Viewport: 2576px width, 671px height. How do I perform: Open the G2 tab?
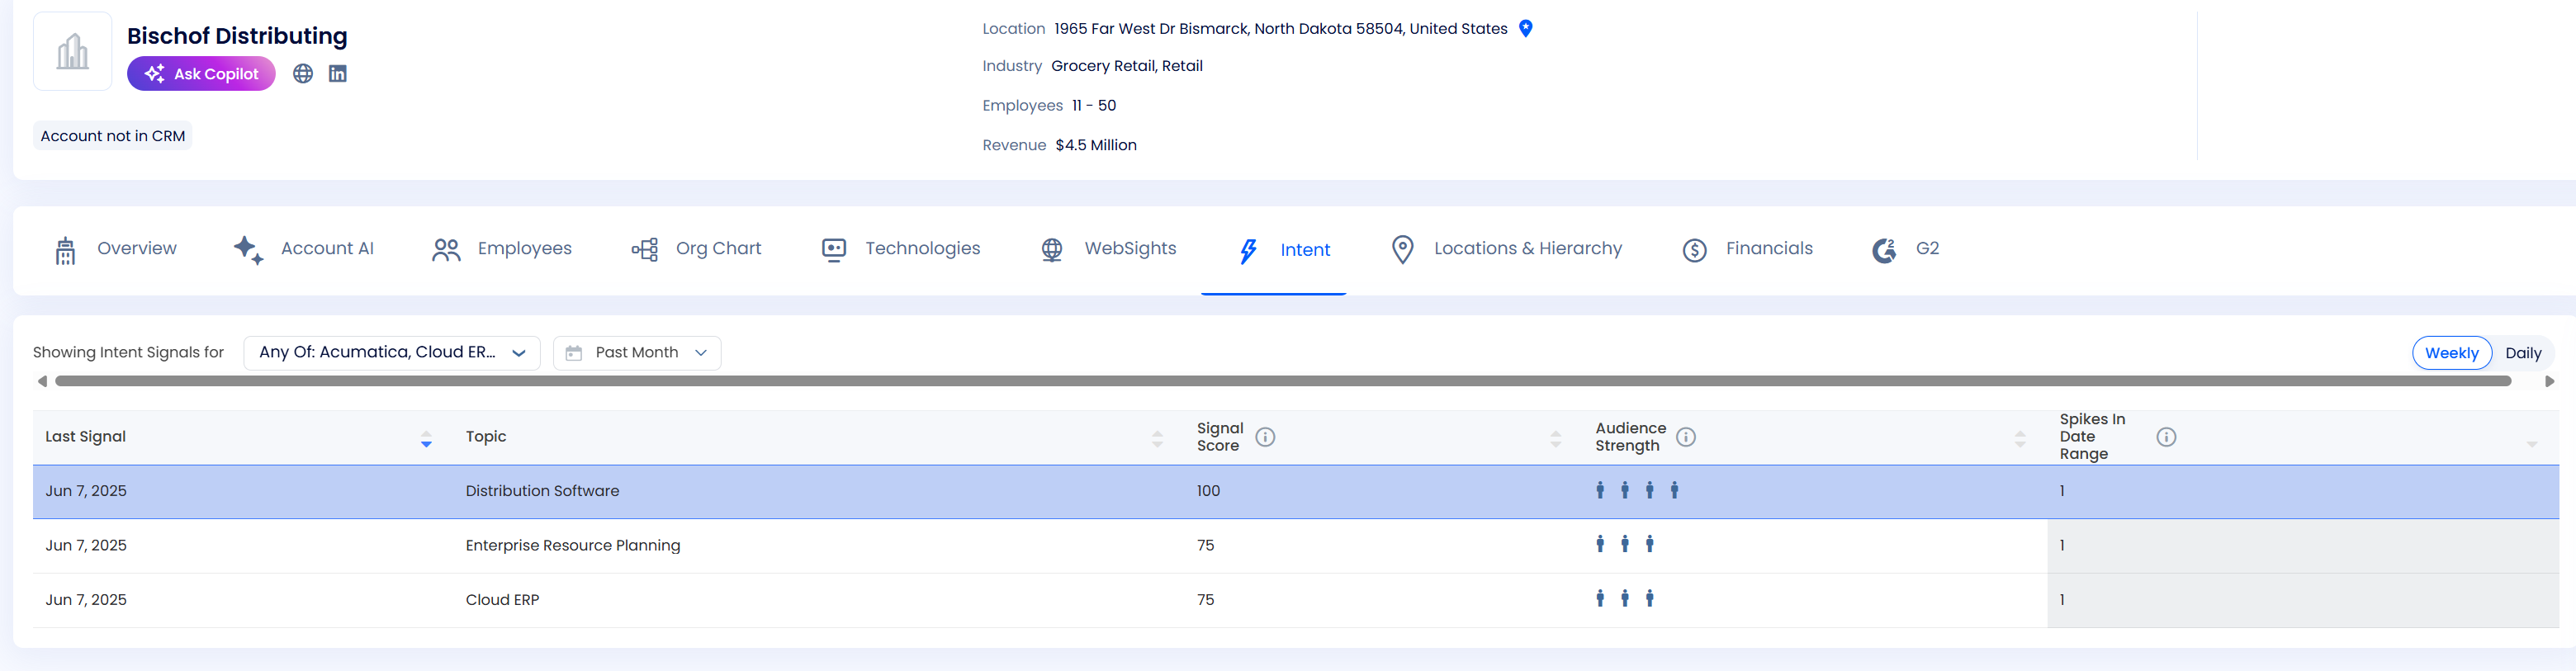1905,249
